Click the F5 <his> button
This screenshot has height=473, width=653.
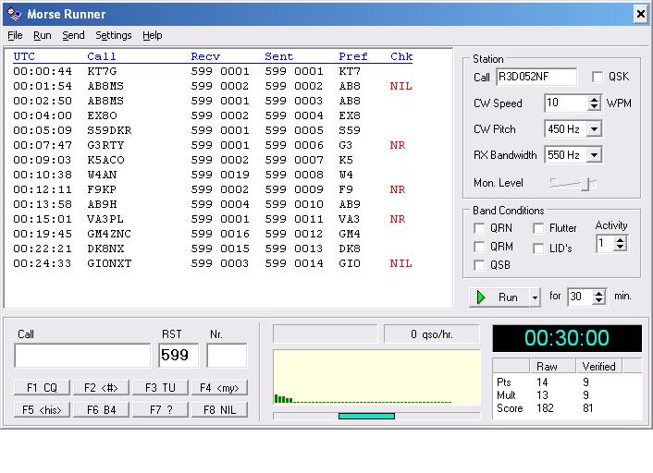tap(43, 409)
